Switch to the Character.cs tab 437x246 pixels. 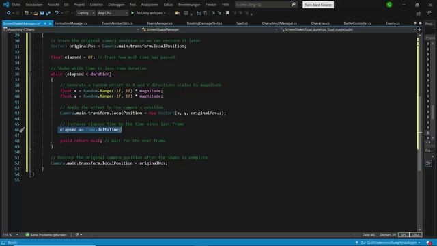pyautogui.click(x=320, y=23)
